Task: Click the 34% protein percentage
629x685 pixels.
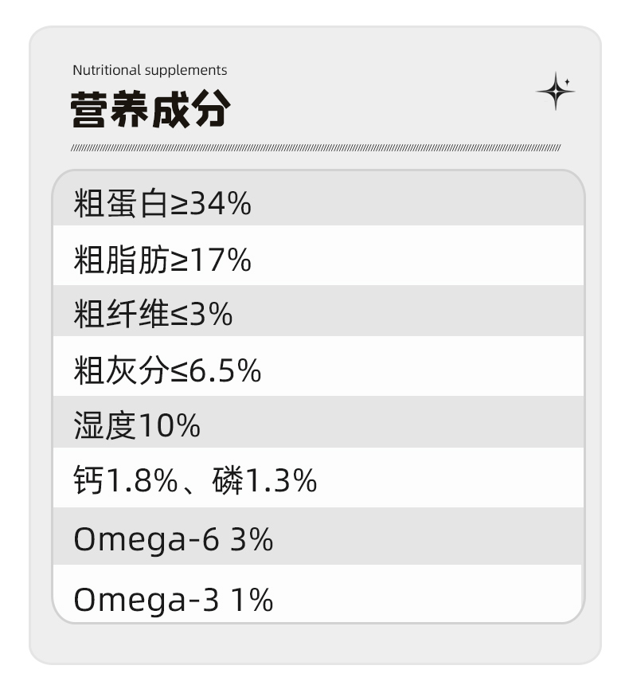Action: (221, 204)
